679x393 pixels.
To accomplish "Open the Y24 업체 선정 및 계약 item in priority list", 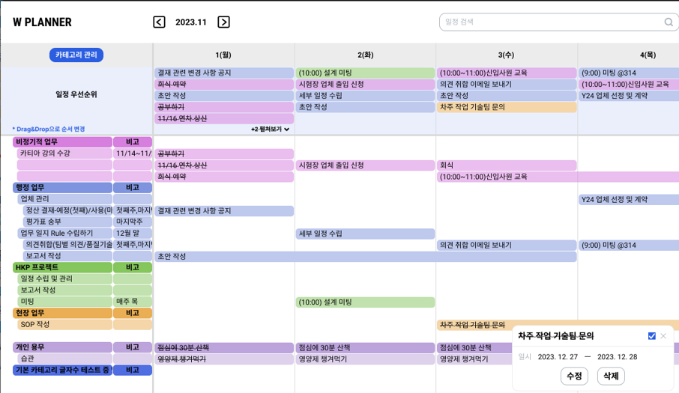I will 629,96.
